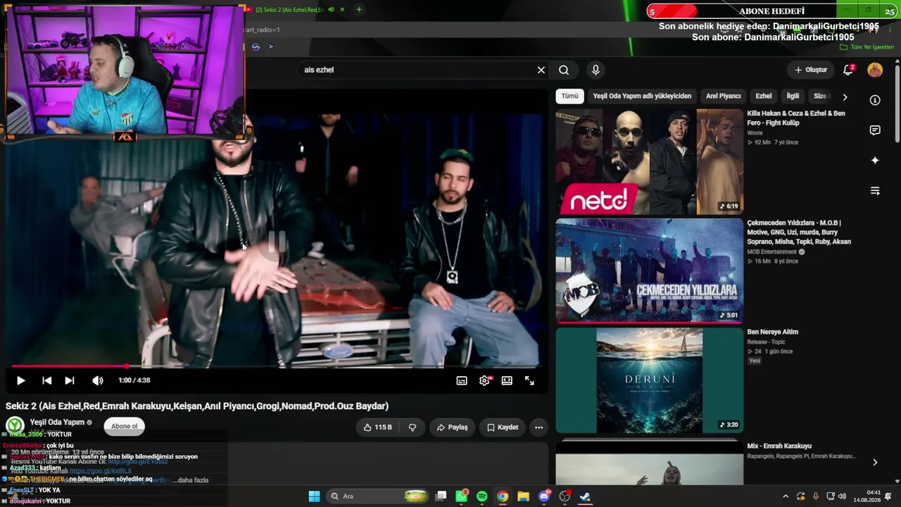Select the Tümü filter chip
This screenshot has height=507, width=901.
(569, 96)
